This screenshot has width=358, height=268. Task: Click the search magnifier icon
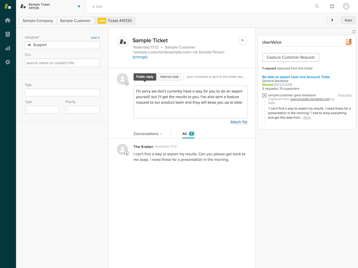pyautogui.click(x=317, y=6)
